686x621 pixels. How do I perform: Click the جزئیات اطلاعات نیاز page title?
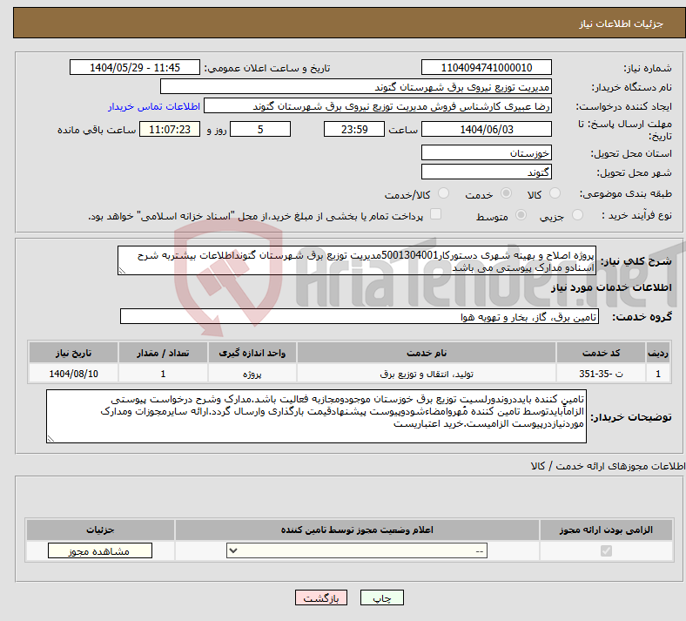pyautogui.click(x=622, y=24)
